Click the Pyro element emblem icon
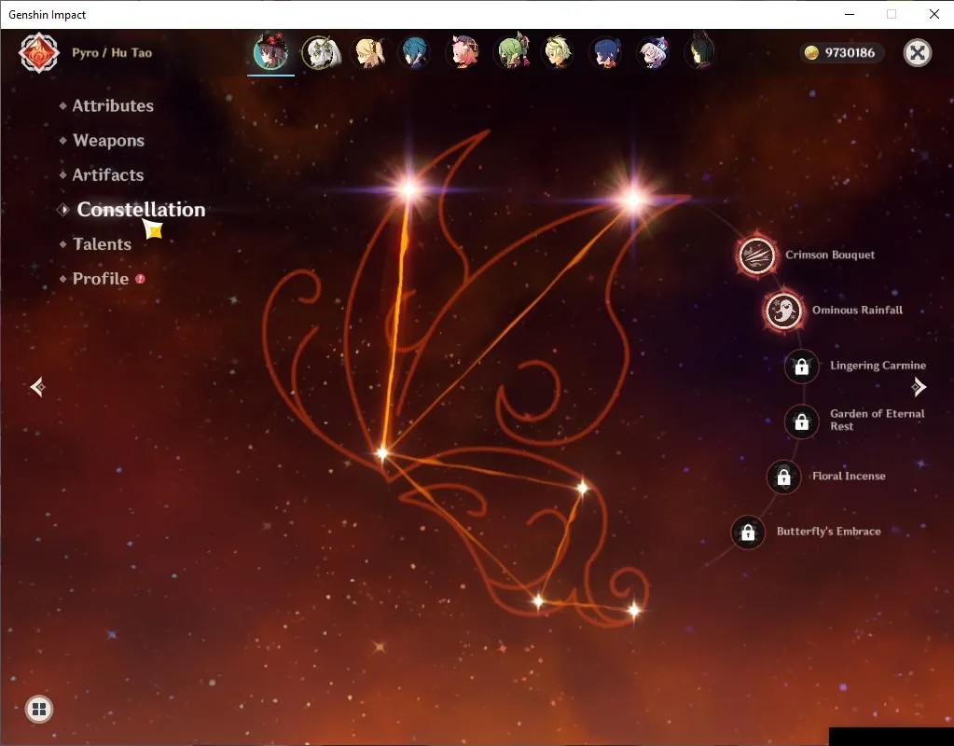This screenshot has width=954, height=746. [39, 53]
